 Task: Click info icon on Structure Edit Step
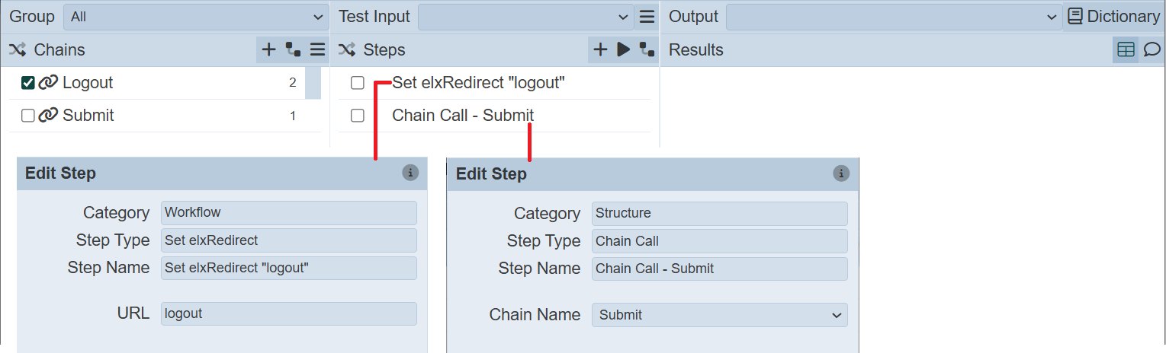(840, 173)
